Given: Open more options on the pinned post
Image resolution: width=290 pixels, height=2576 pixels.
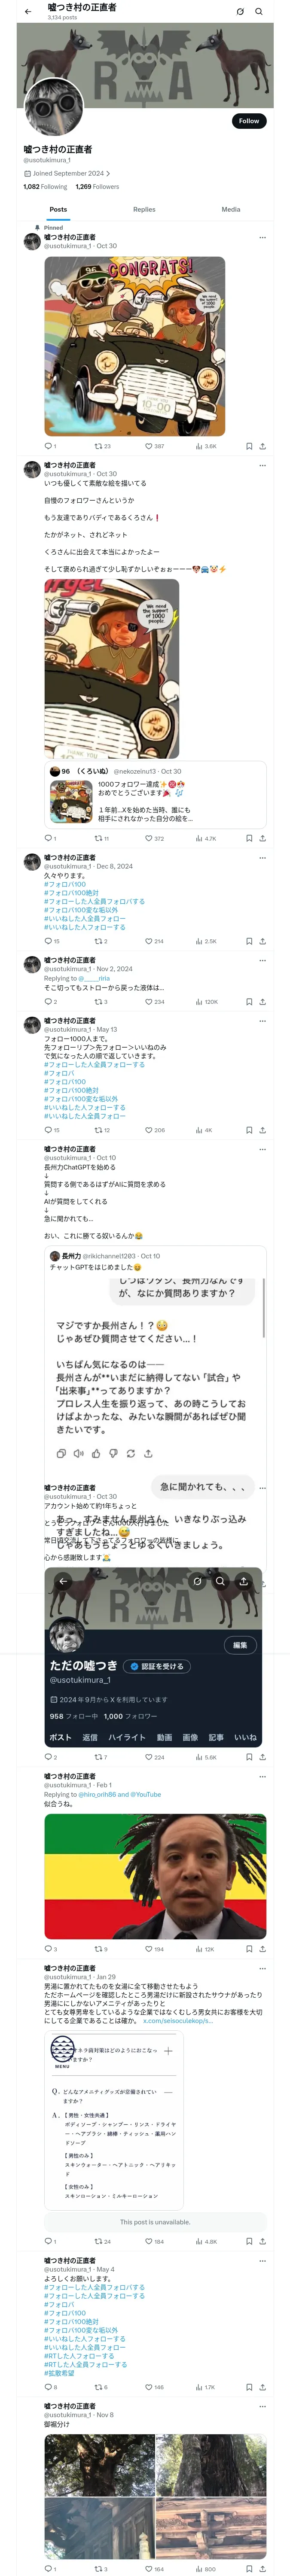Looking at the screenshot, I should coord(263,238).
